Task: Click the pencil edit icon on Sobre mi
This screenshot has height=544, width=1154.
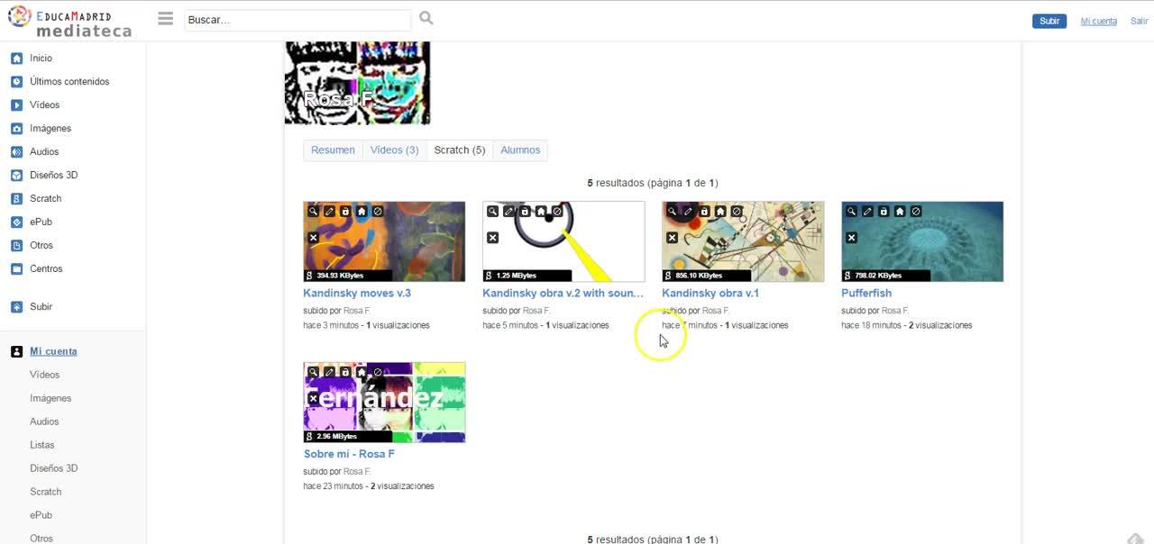Action: pos(329,372)
